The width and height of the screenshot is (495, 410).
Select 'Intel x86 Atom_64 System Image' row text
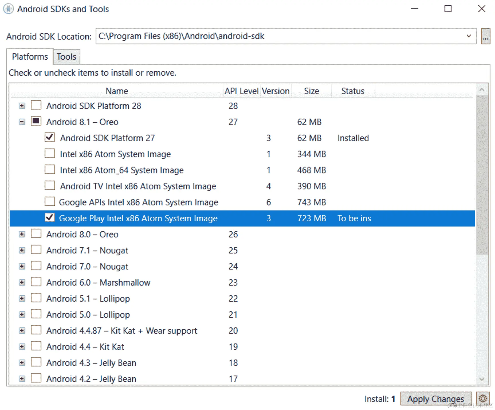click(x=122, y=170)
